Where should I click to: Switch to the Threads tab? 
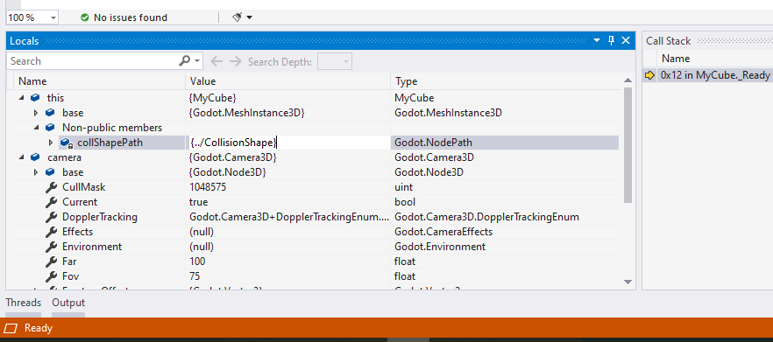click(23, 303)
